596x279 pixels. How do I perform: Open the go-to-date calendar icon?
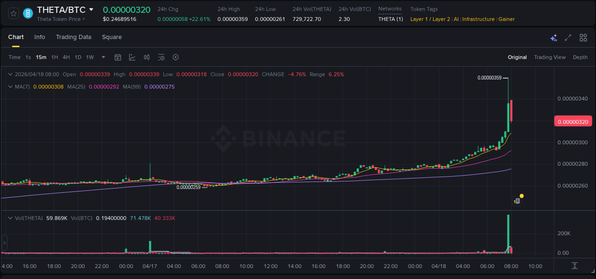(118, 57)
